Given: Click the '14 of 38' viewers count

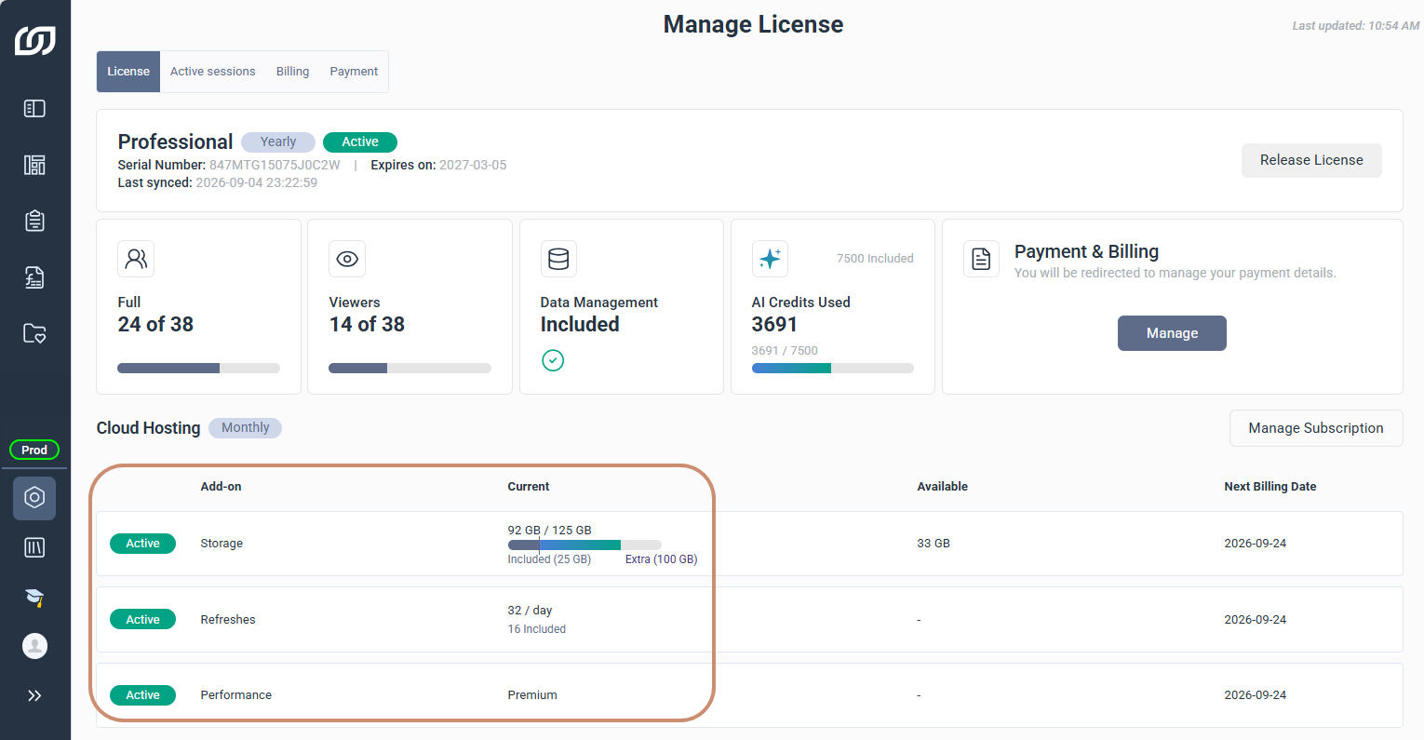Looking at the screenshot, I should pyautogui.click(x=367, y=324).
